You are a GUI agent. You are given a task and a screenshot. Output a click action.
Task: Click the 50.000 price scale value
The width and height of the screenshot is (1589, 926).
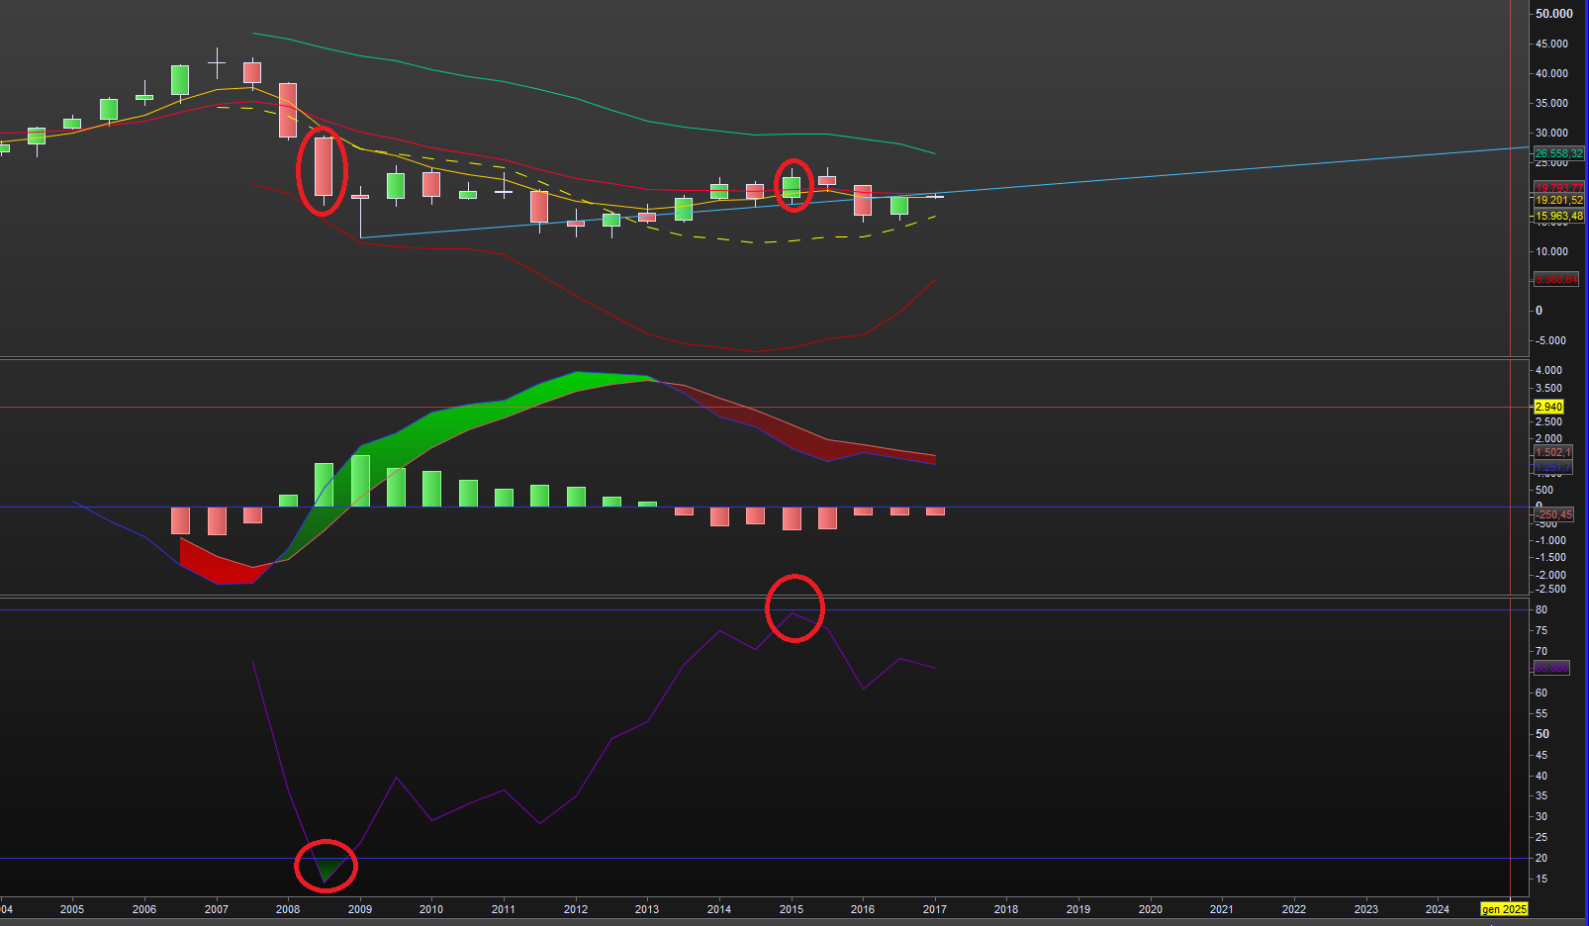[x=1553, y=14]
